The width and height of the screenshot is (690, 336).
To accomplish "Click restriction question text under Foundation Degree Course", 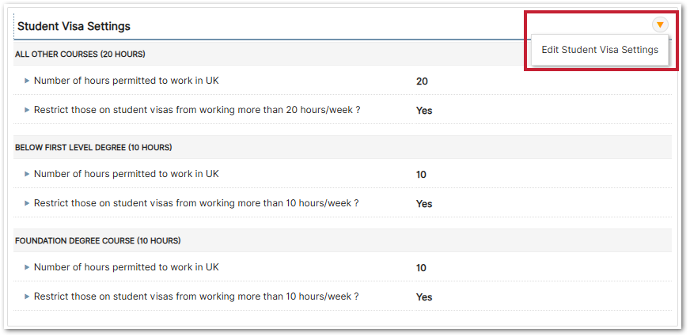I will tap(196, 296).
